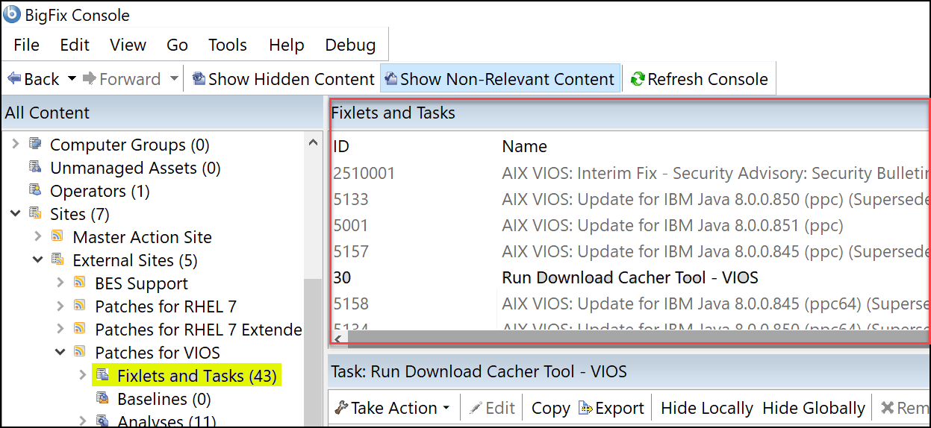Screen dimensions: 931x428
Task: Click the Refresh Console button
Action: 699,78
